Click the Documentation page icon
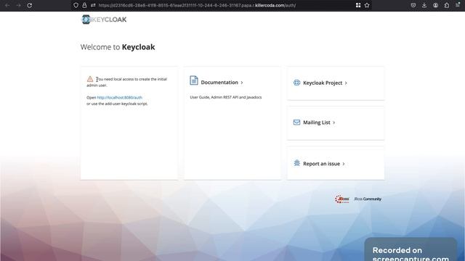This screenshot has width=465, height=261. pos(194,80)
